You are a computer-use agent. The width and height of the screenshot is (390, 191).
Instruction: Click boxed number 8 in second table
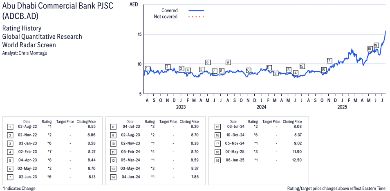(x=113, y=127)
